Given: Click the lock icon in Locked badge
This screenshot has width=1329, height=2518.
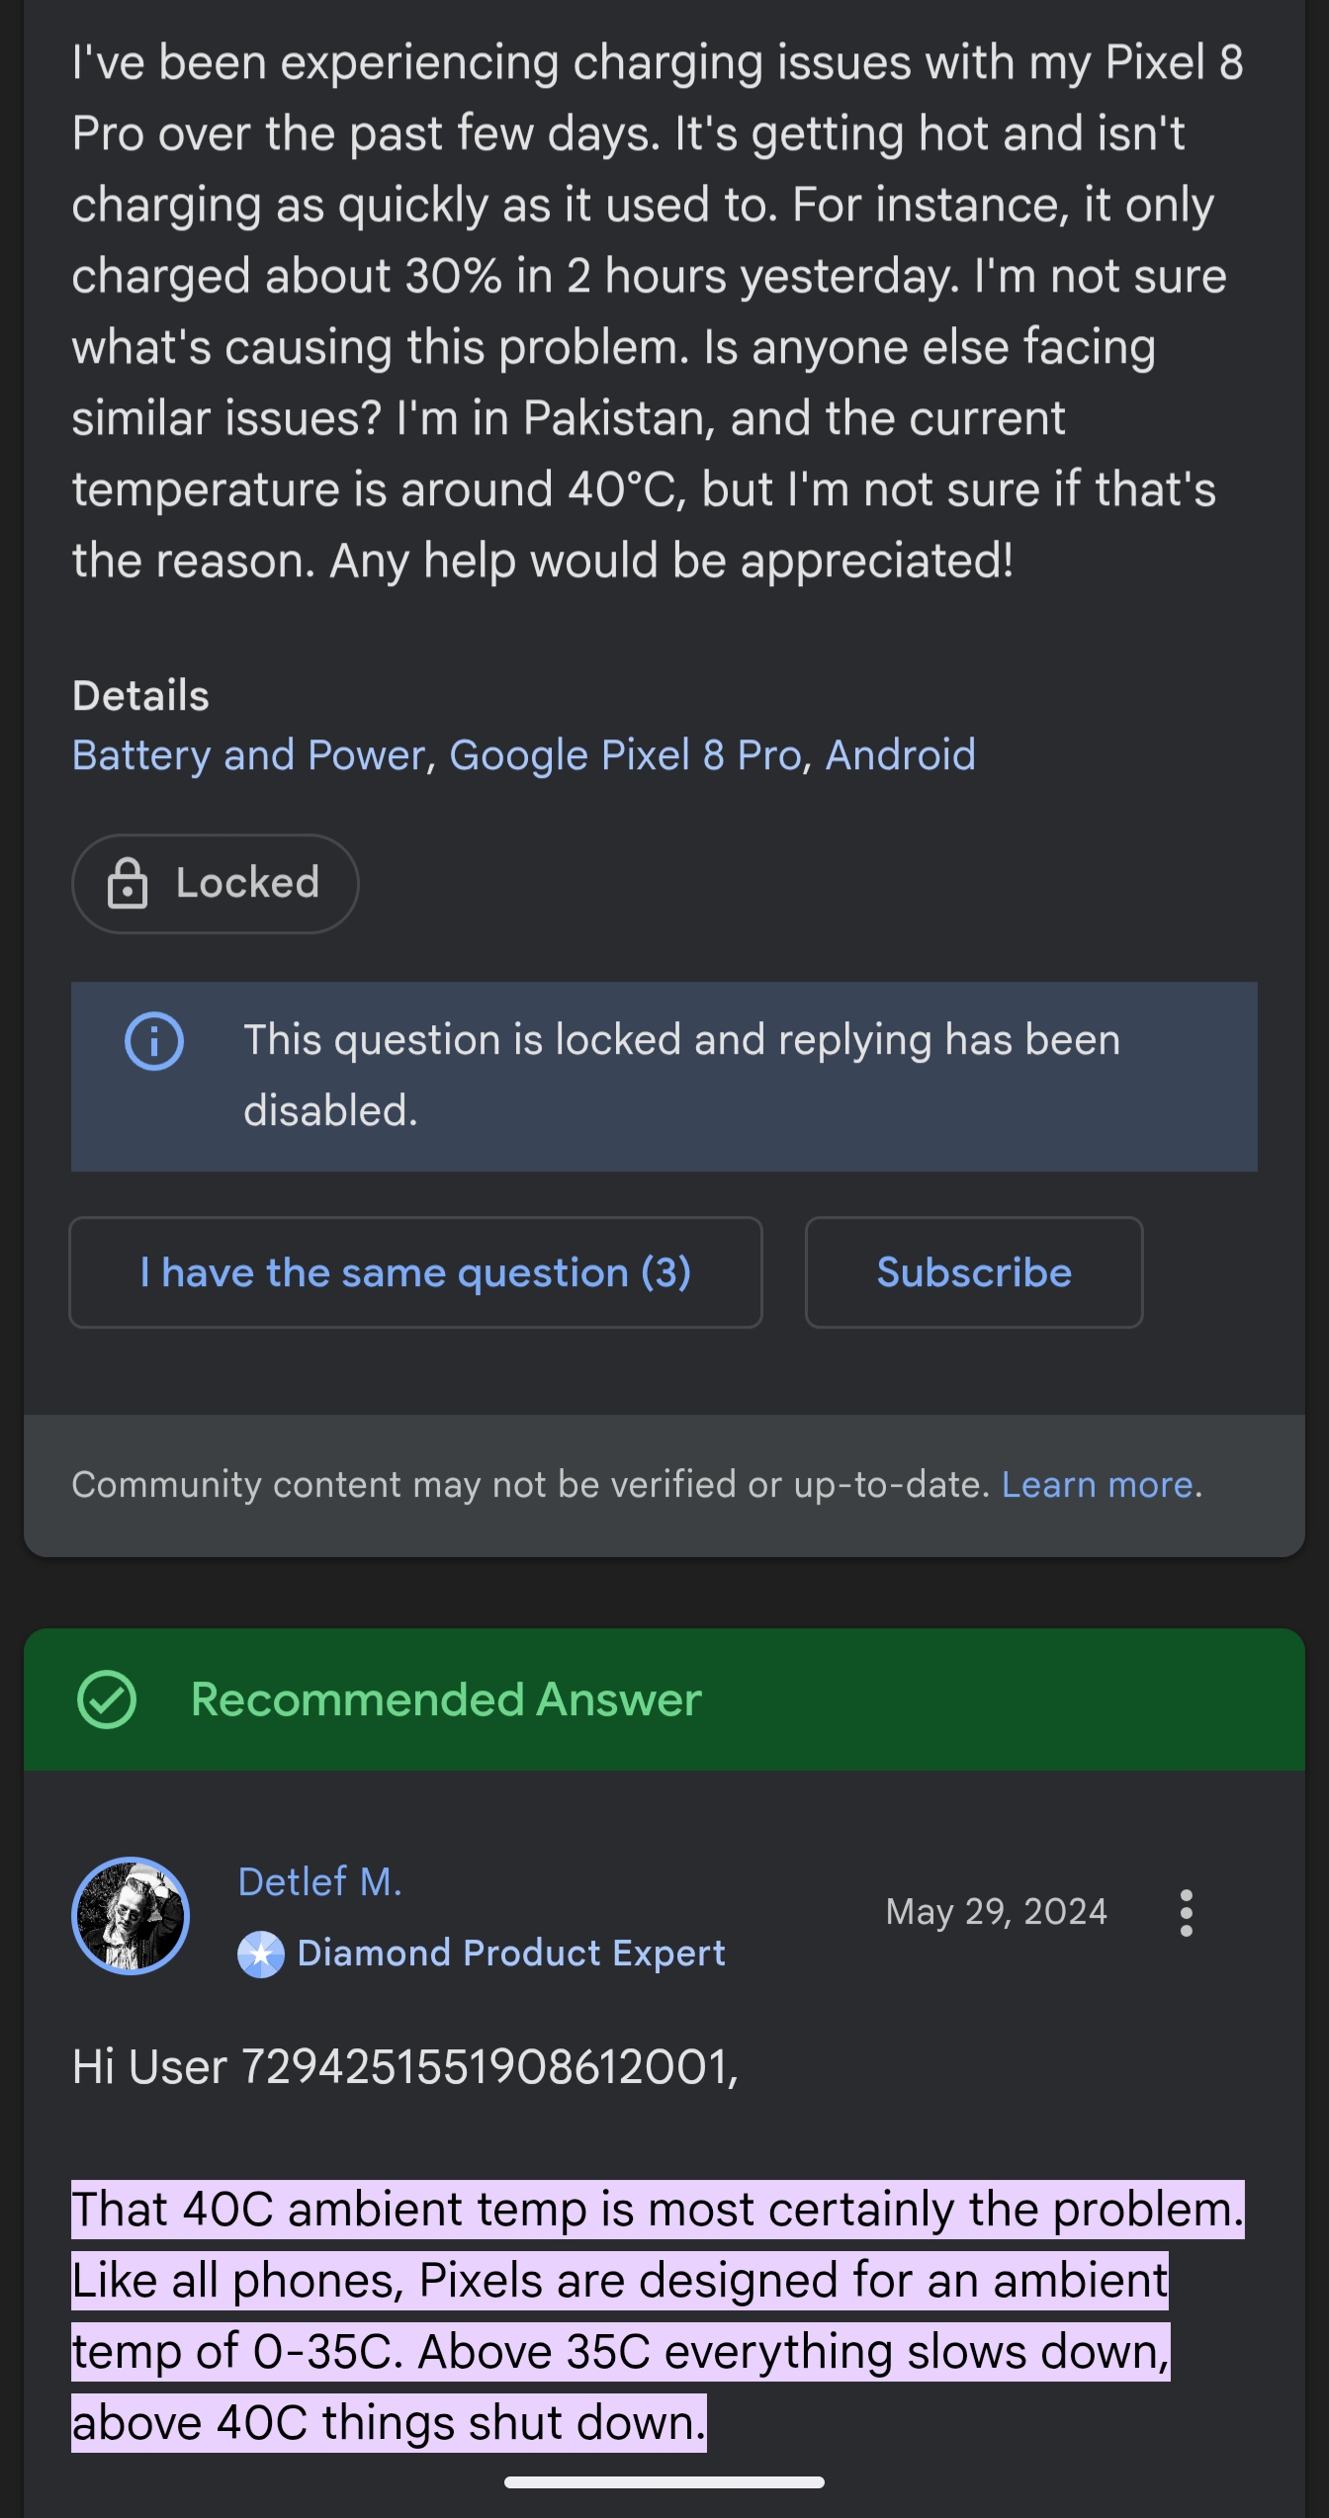Looking at the screenshot, I should point(128,884).
